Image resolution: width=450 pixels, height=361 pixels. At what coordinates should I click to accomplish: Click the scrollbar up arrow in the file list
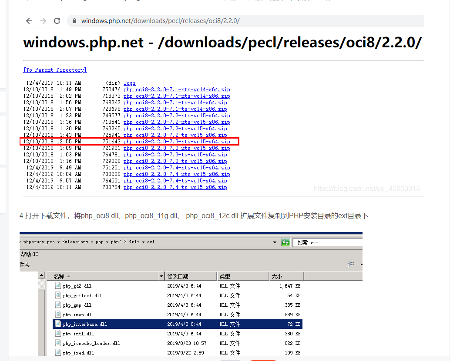41,275
